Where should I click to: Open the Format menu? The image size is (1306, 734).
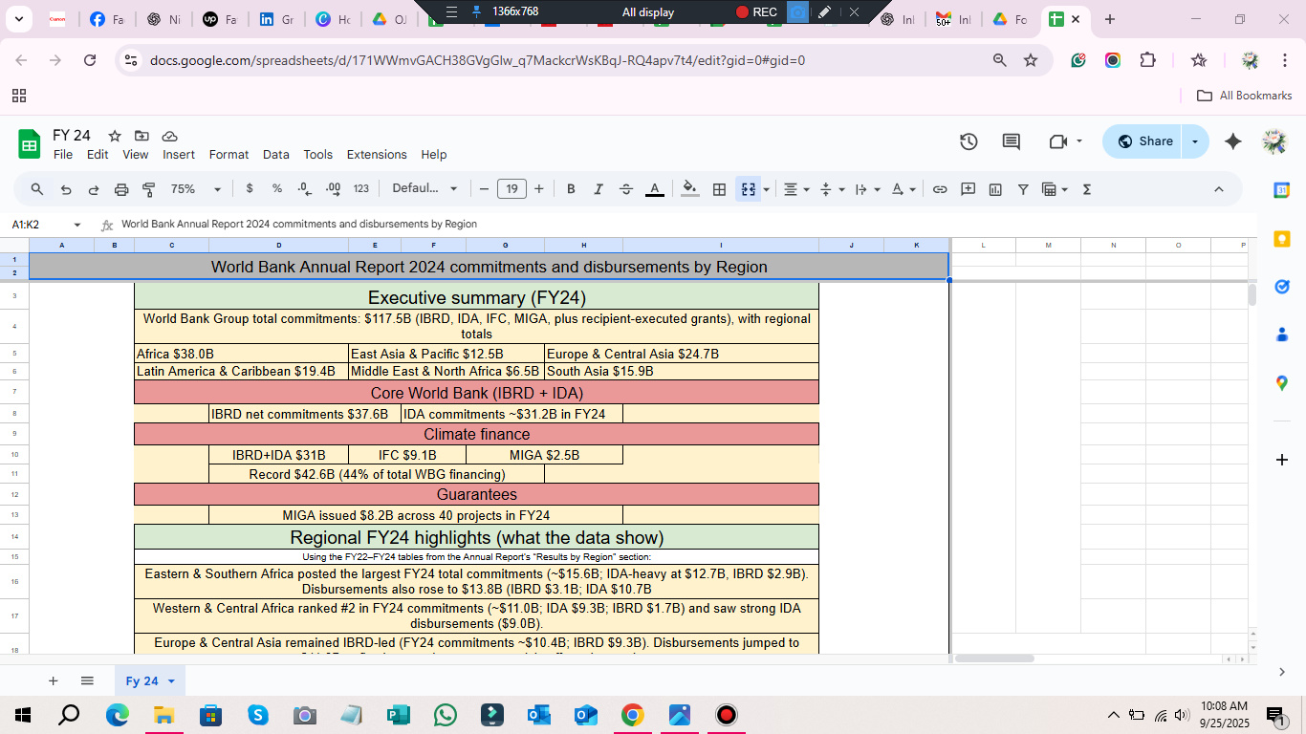point(229,155)
